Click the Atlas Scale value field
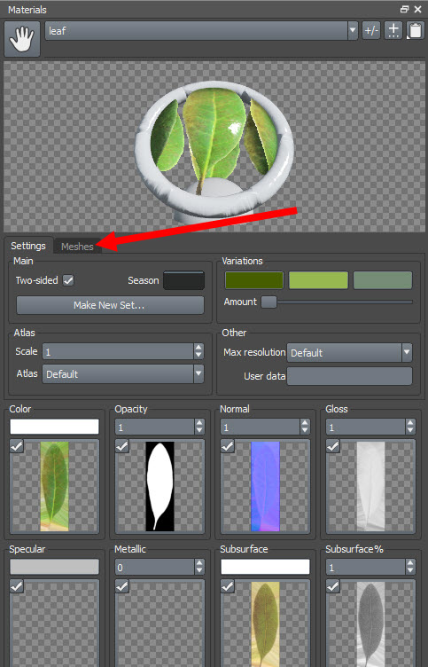 click(118, 351)
